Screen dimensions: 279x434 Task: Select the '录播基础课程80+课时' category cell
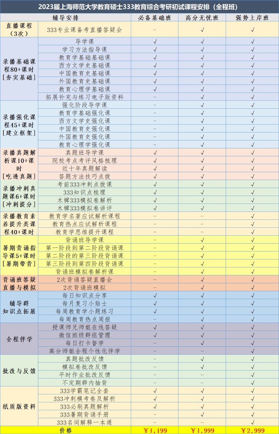[19, 69]
